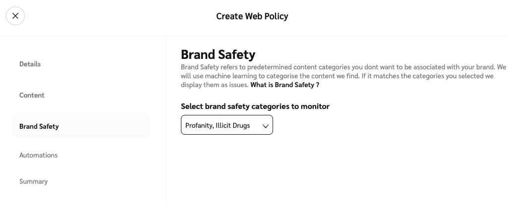
Task: Expand the dropdown using its chevron arrow
Action: (266, 126)
